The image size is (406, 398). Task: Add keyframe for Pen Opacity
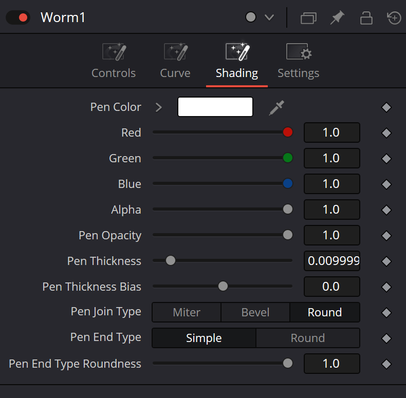coord(386,236)
